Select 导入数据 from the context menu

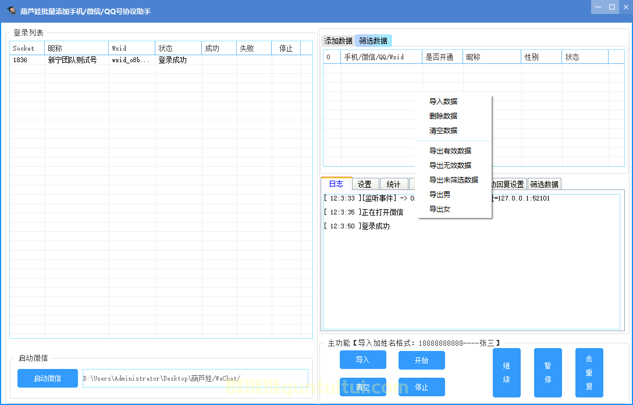click(x=443, y=102)
